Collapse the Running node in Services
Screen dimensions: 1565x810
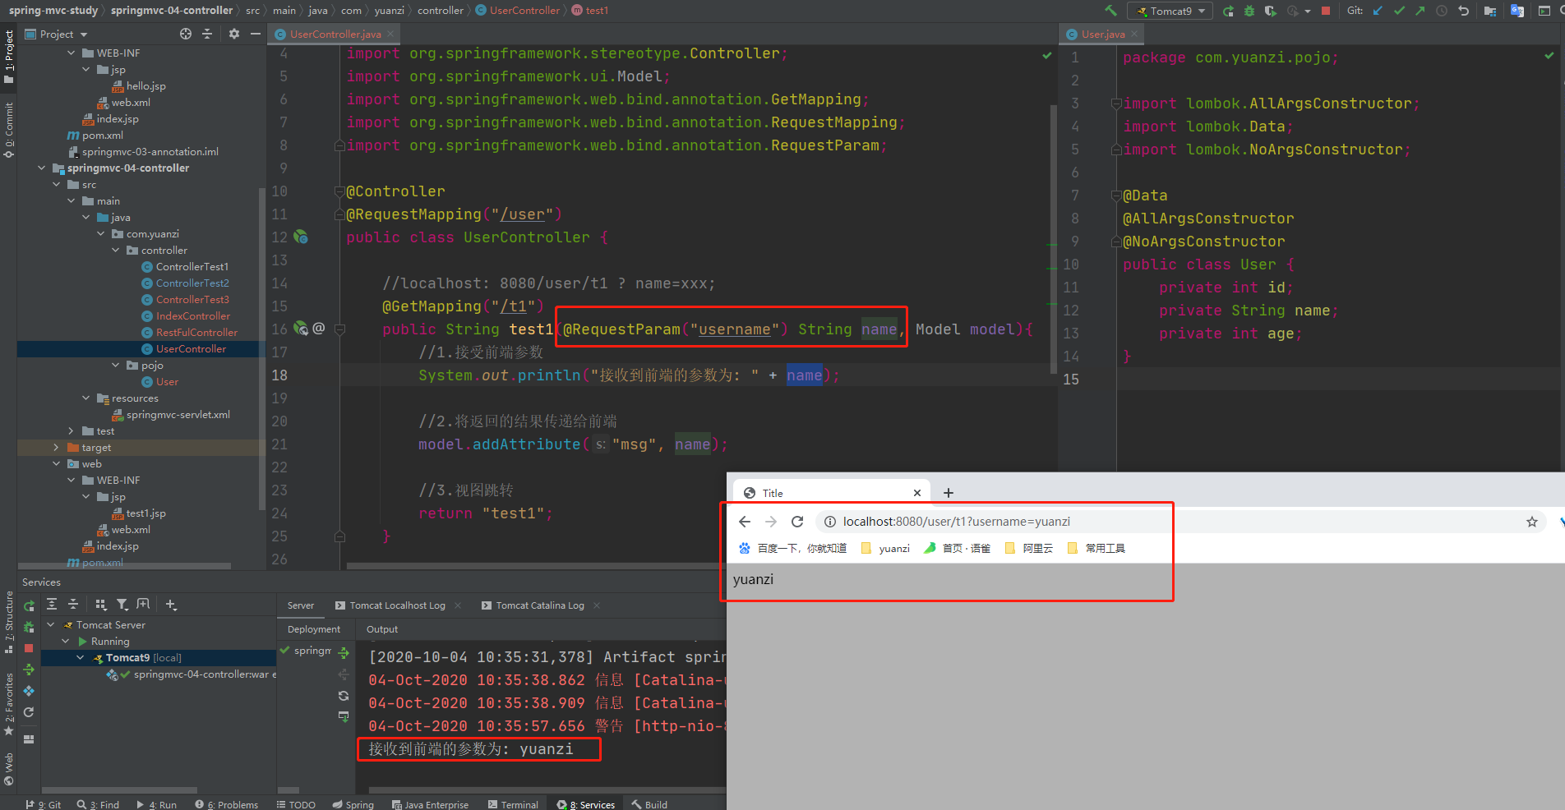(66, 642)
